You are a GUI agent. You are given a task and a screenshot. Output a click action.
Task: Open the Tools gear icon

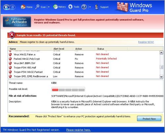click(71, 7)
